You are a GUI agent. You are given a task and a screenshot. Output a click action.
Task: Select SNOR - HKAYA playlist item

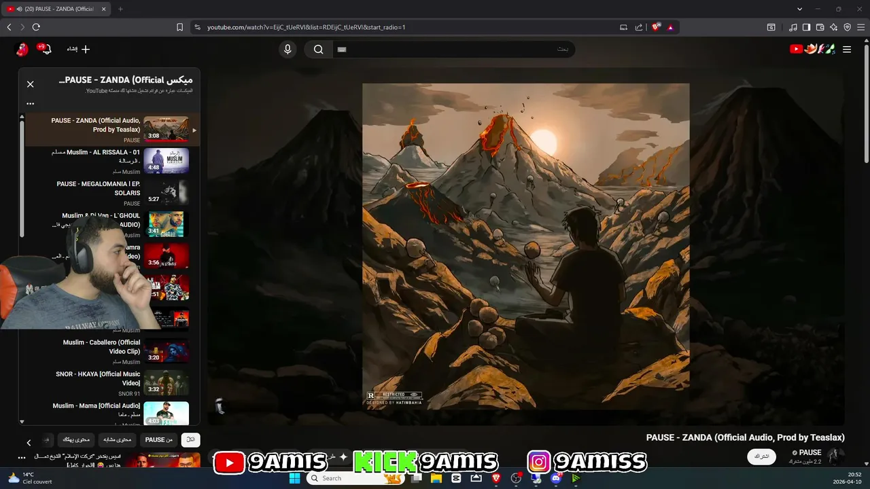point(112,383)
